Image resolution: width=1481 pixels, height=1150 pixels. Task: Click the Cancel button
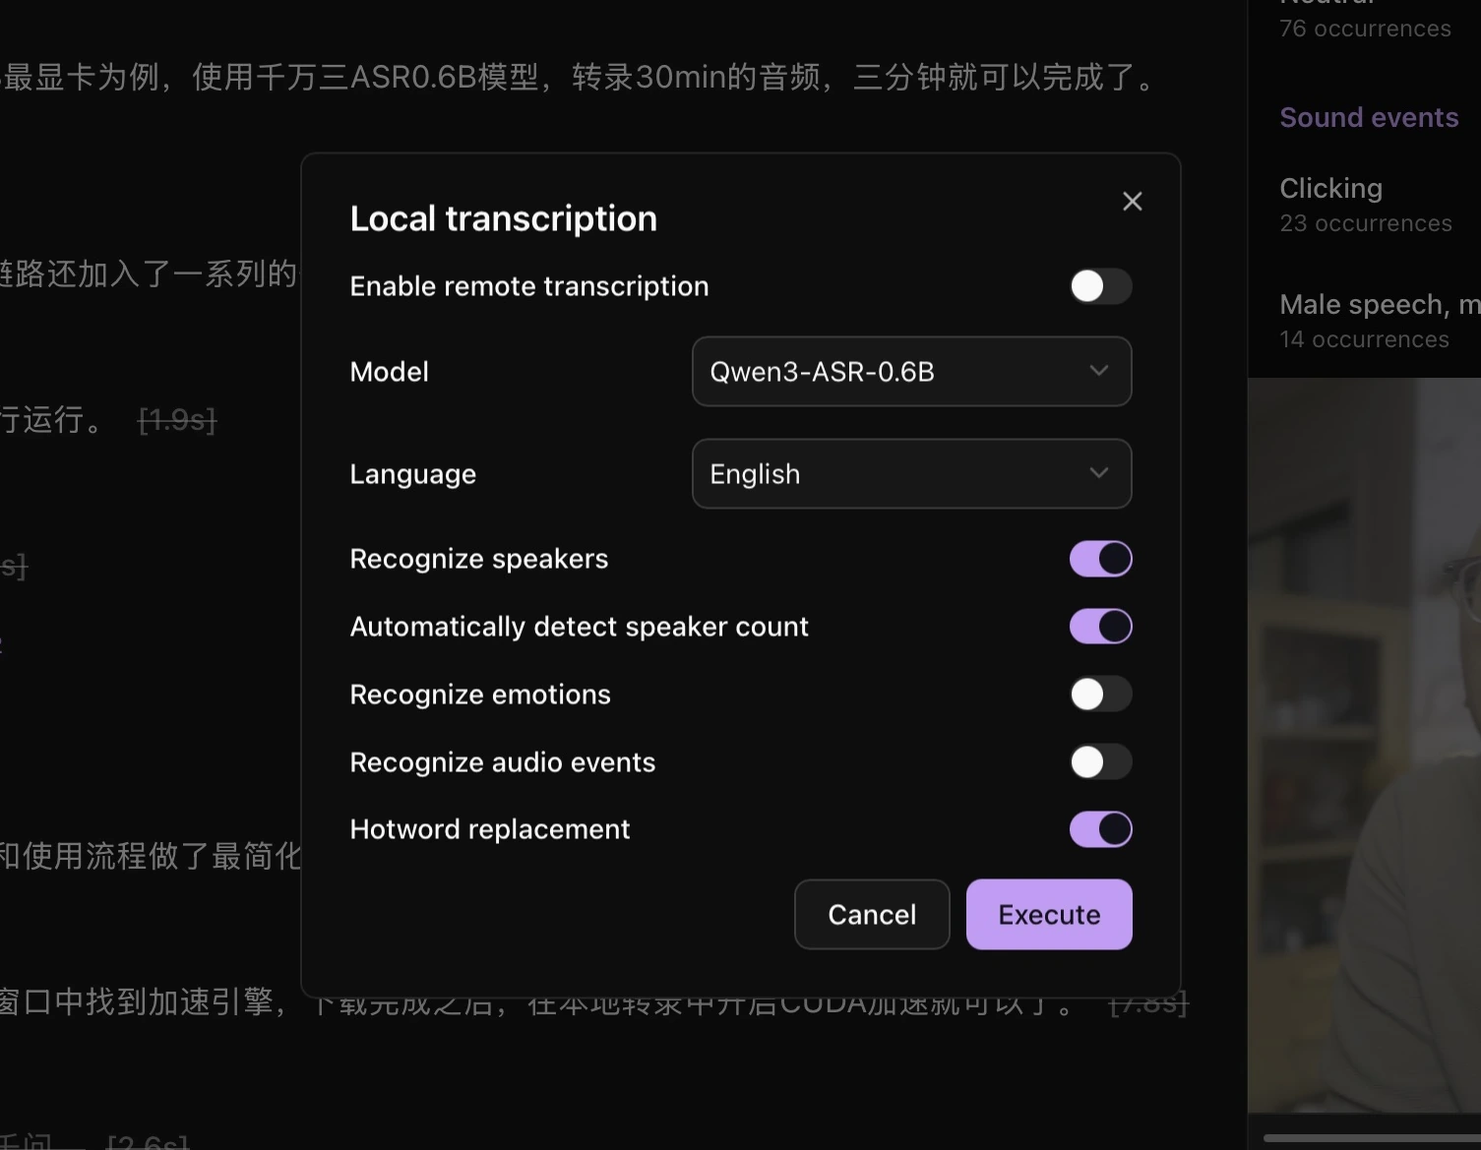pyautogui.click(x=872, y=915)
